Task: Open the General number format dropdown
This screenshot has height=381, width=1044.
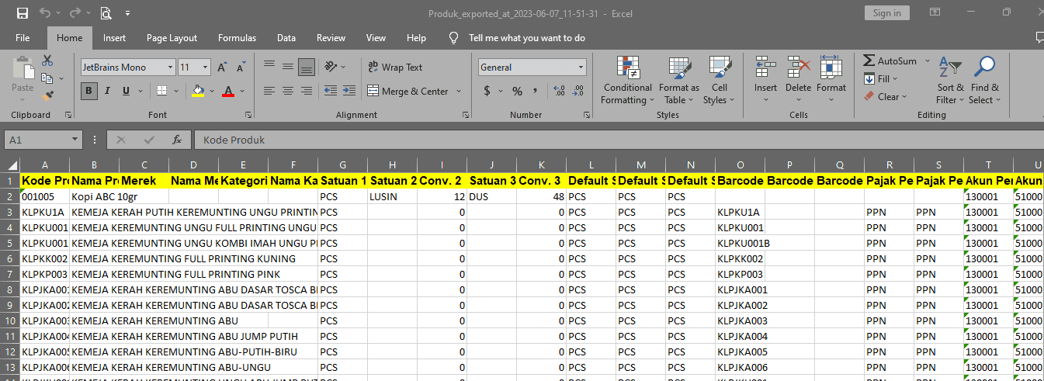Action: pyautogui.click(x=580, y=68)
